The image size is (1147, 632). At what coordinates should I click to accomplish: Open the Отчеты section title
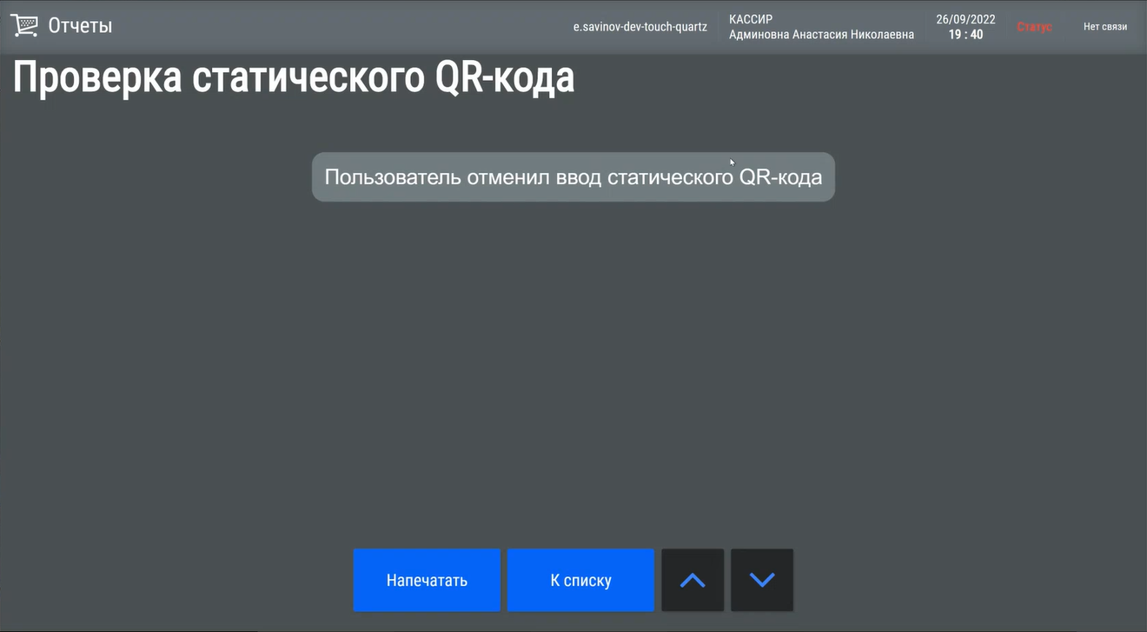point(80,26)
